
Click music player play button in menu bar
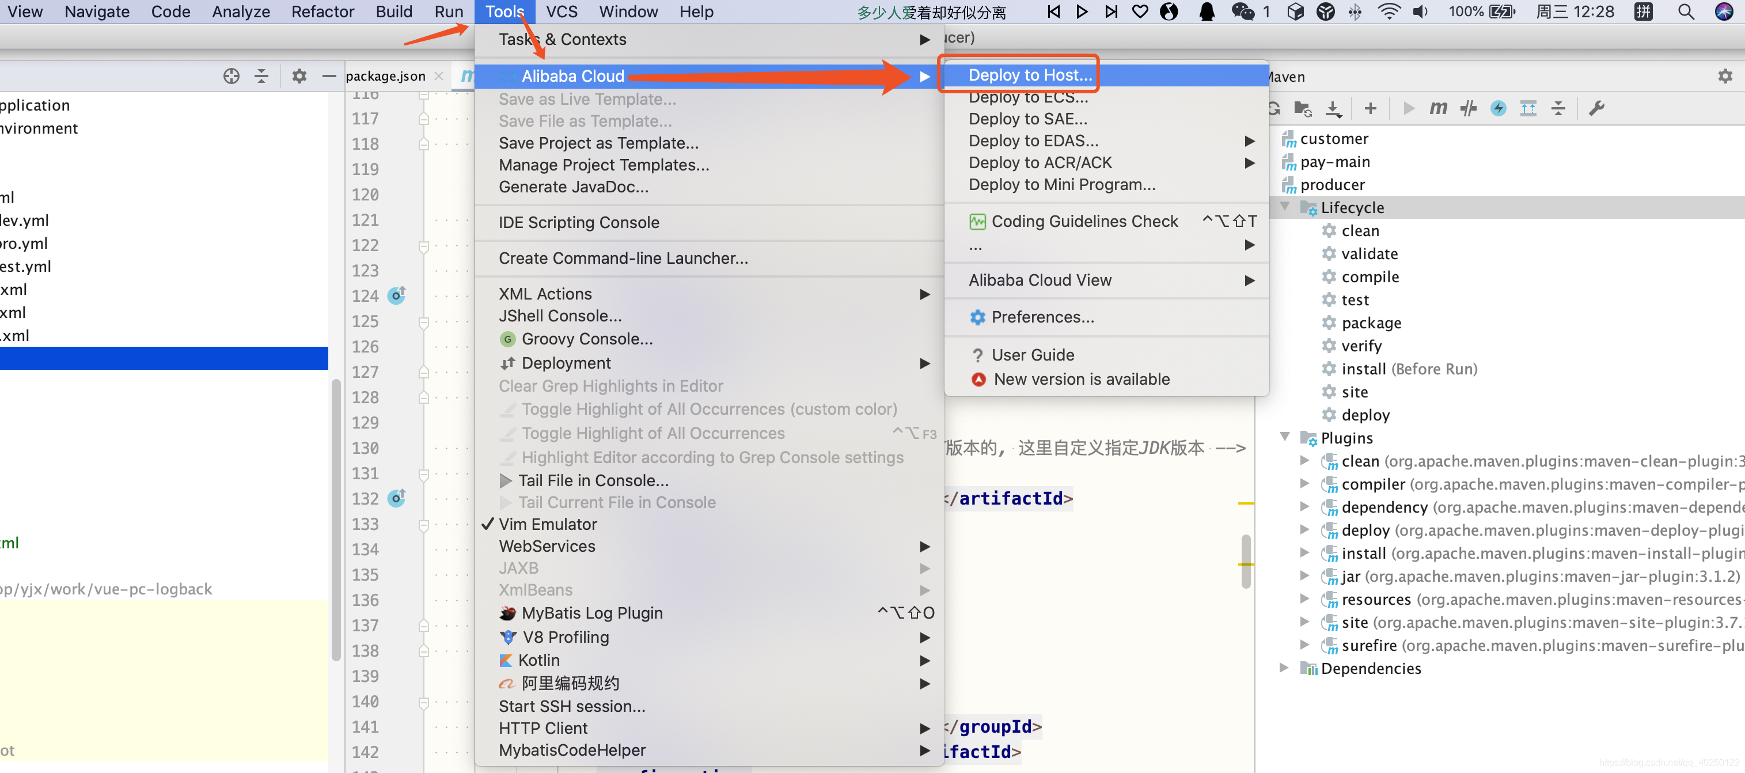pos(1082,12)
